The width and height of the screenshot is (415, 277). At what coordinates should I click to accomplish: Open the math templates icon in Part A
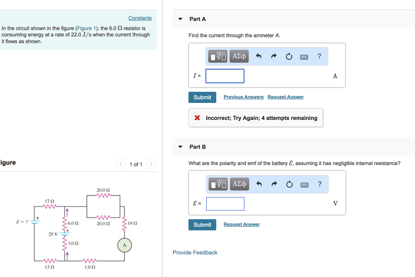click(218, 56)
